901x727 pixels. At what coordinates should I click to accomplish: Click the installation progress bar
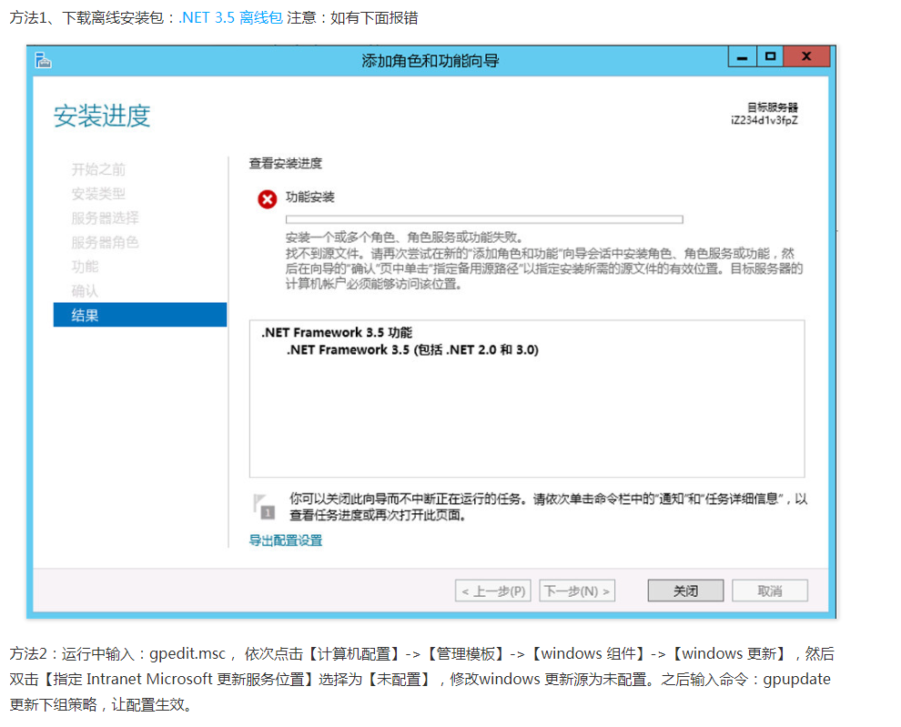coord(484,219)
